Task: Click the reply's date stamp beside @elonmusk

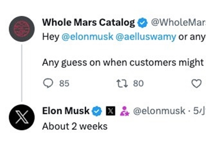Action: click(200, 111)
